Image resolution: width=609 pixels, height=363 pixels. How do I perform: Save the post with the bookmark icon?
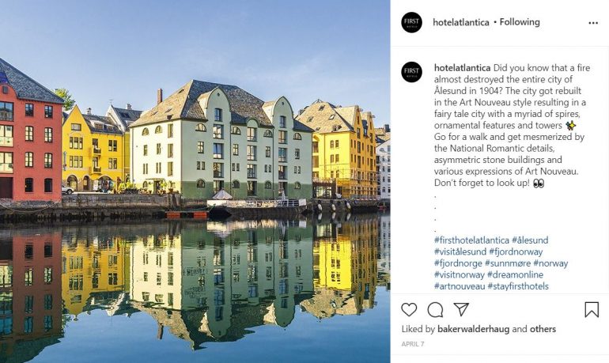pyautogui.click(x=591, y=309)
